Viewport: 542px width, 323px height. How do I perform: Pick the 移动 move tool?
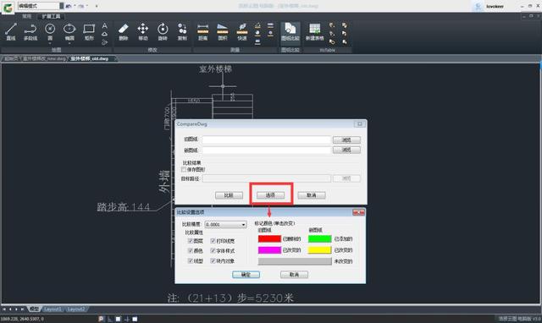coord(143,31)
